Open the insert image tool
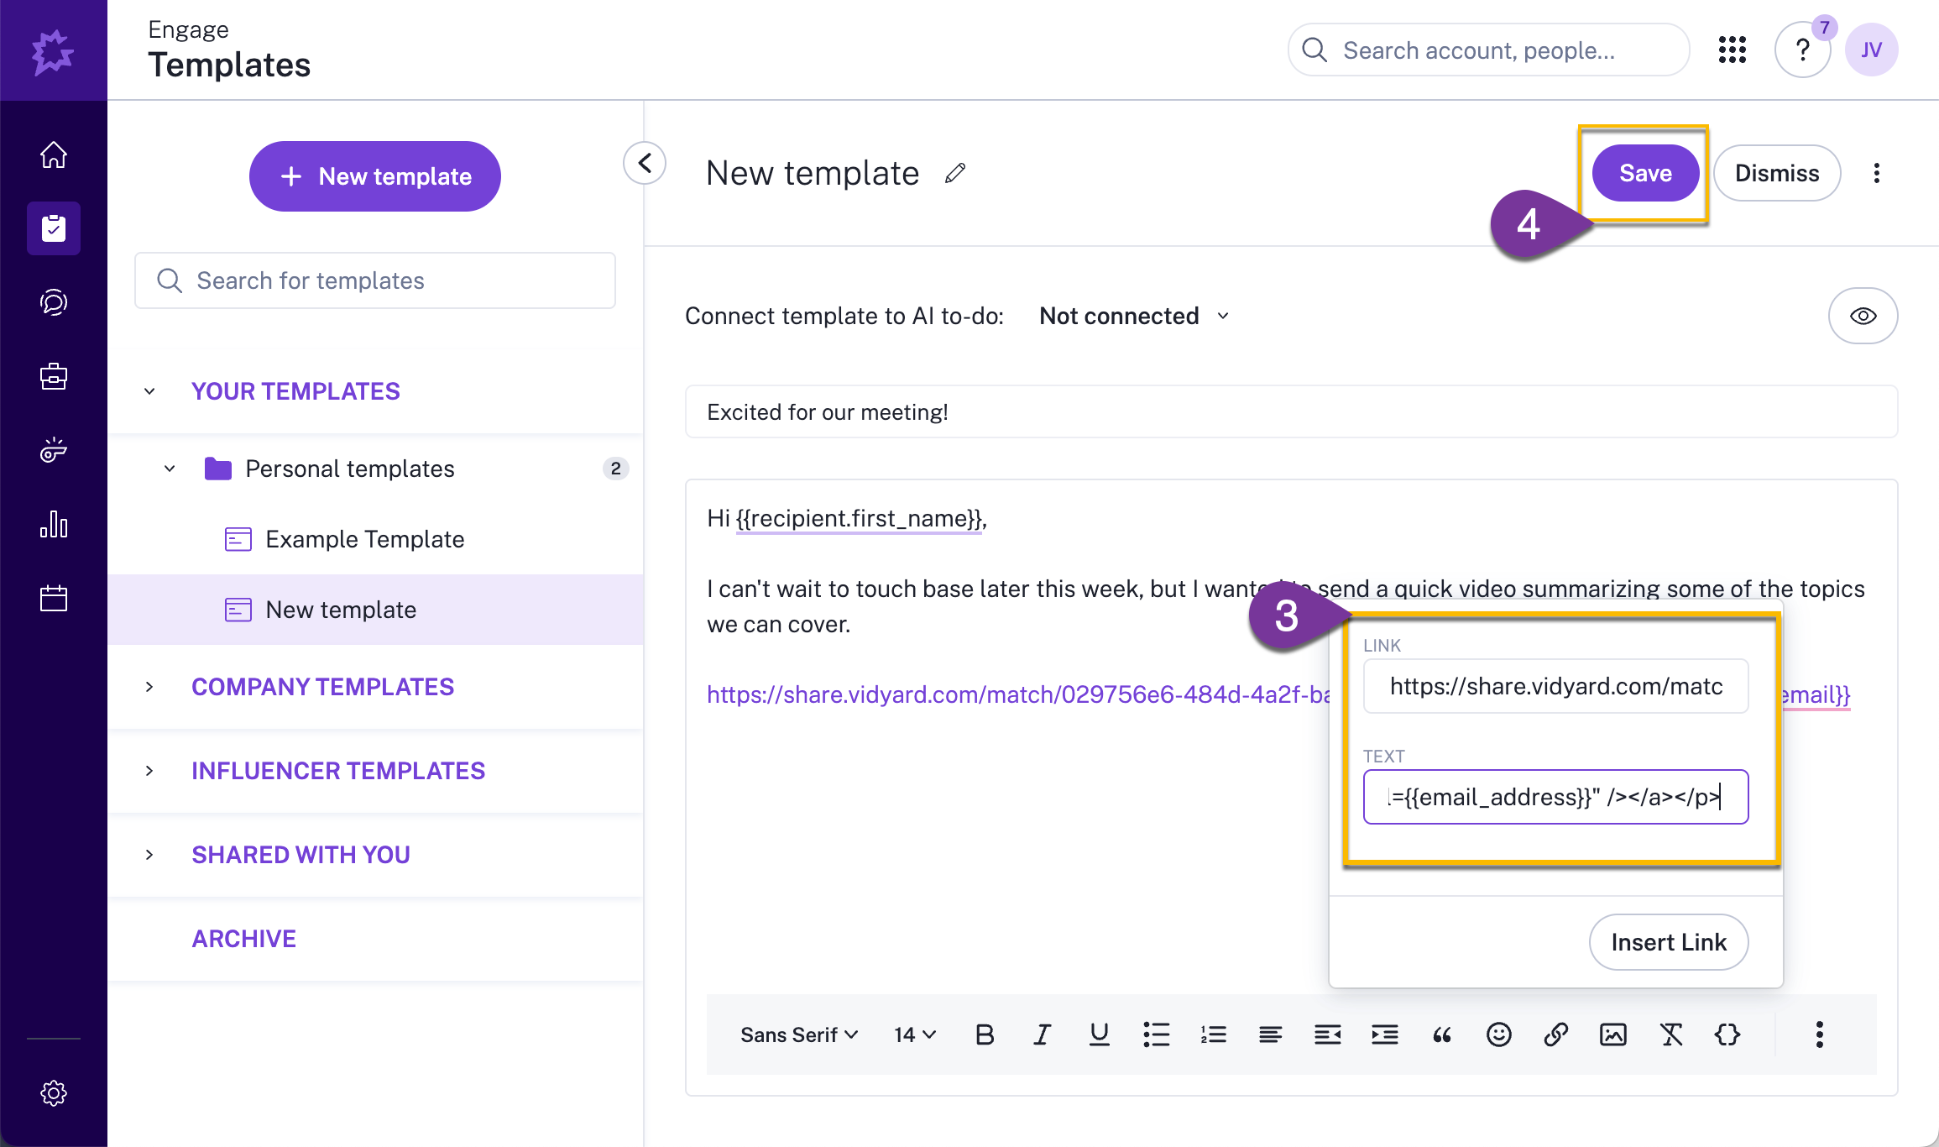Image resolution: width=1939 pixels, height=1147 pixels. click(1613, 1034)
